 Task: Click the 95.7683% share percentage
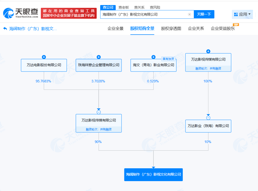[x=43, y=81]
